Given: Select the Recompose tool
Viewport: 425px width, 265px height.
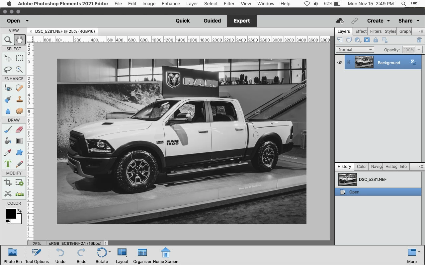Looking at the screenshot, I should (x=20, y=183).
